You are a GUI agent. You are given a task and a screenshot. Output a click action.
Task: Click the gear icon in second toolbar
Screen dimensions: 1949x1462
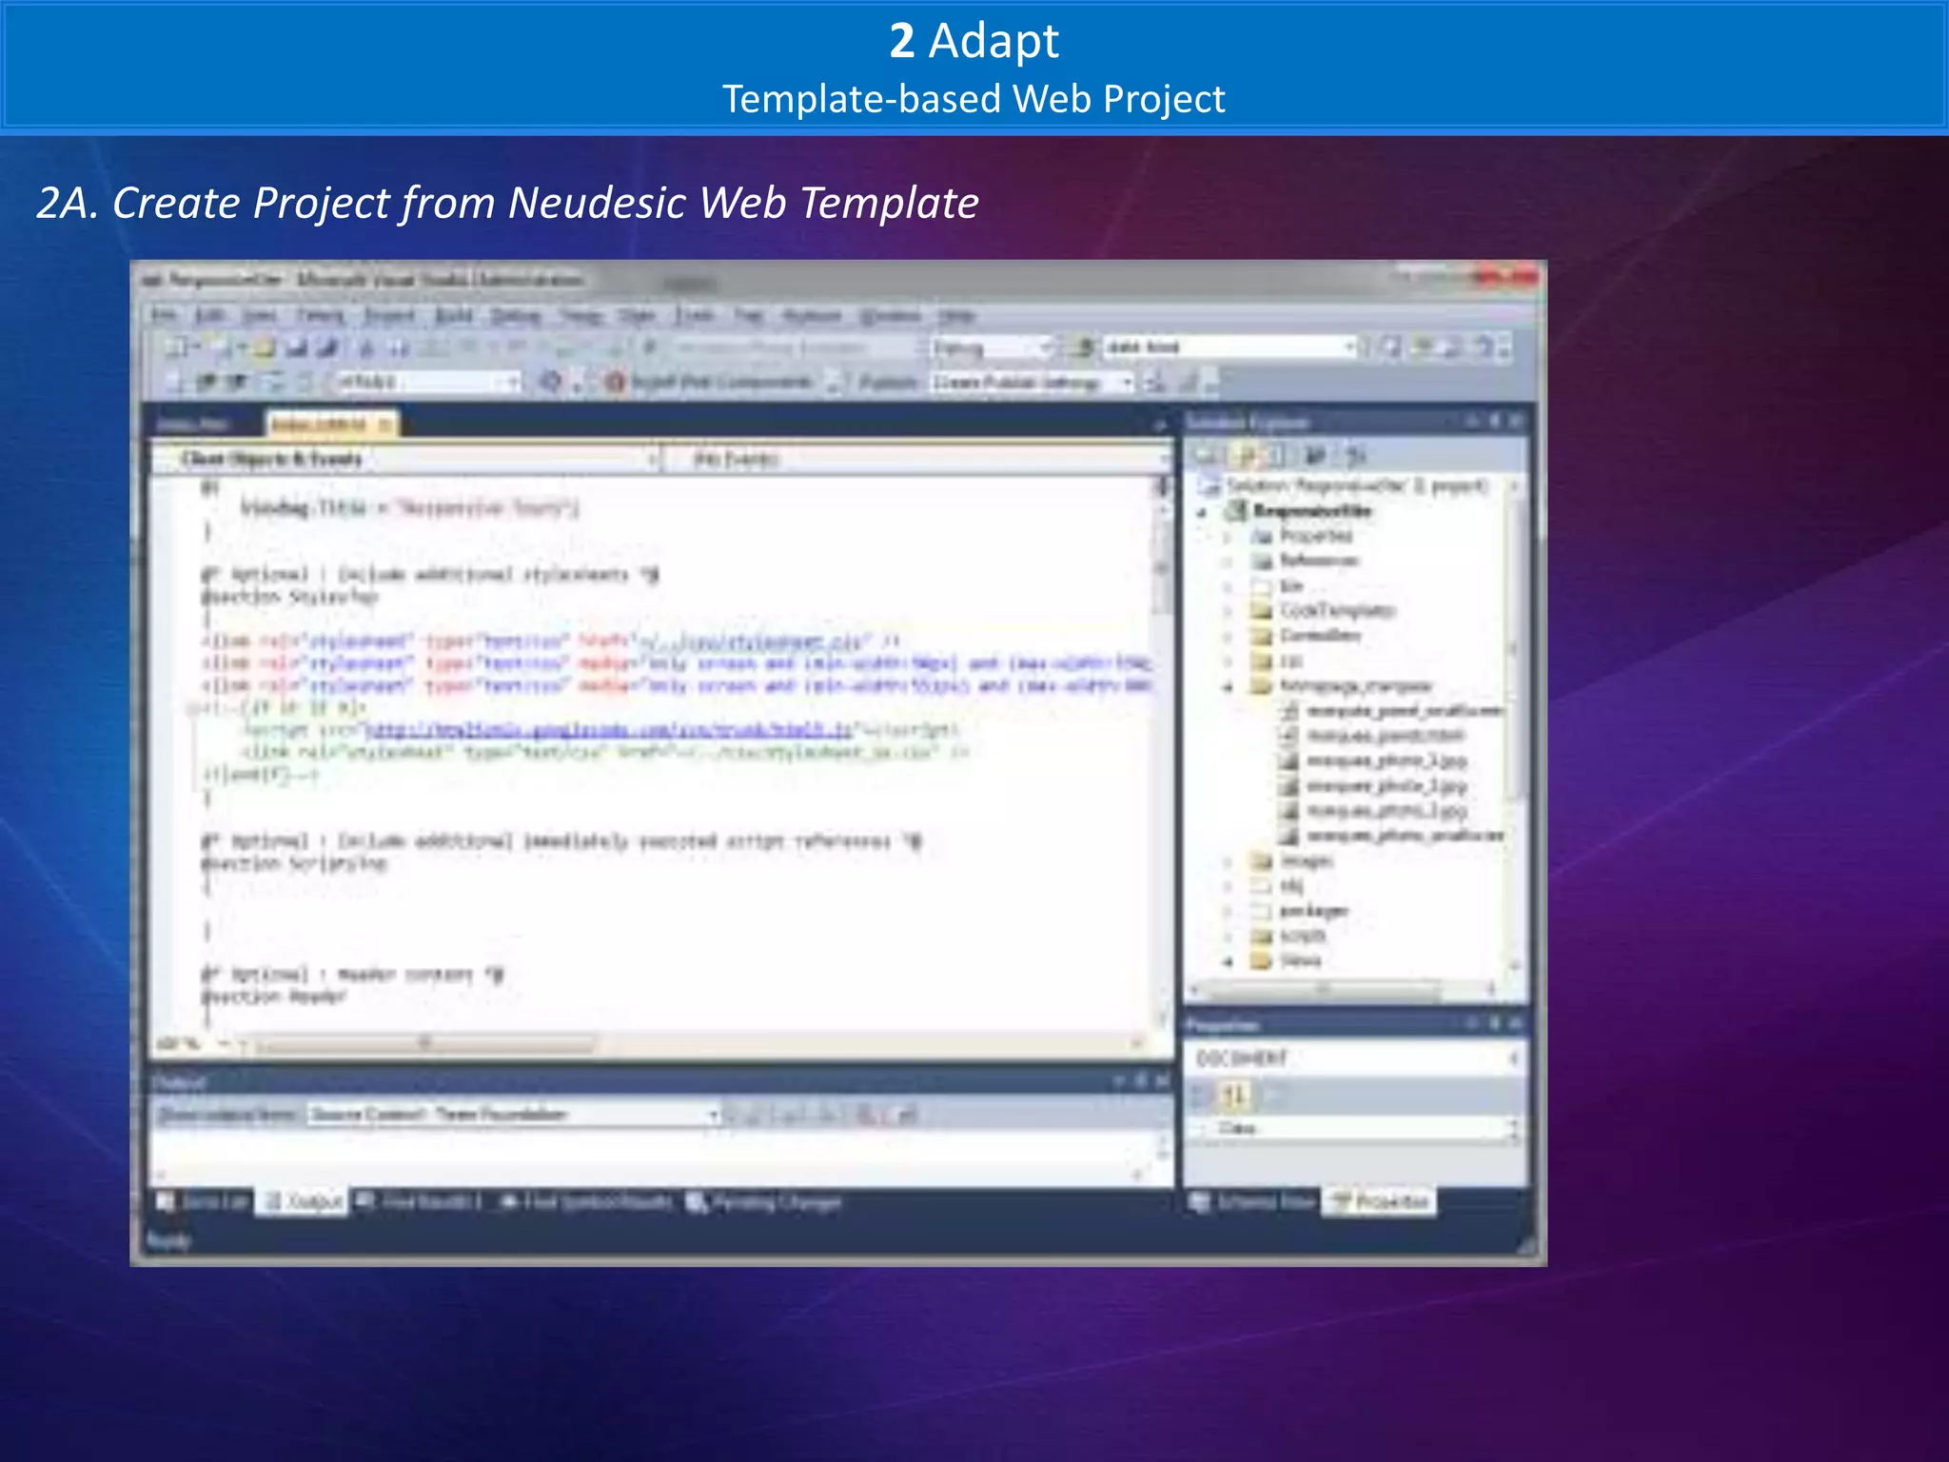click(550, 382)
